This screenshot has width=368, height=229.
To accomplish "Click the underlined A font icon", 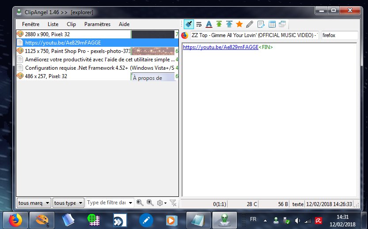I will [209, 24].
